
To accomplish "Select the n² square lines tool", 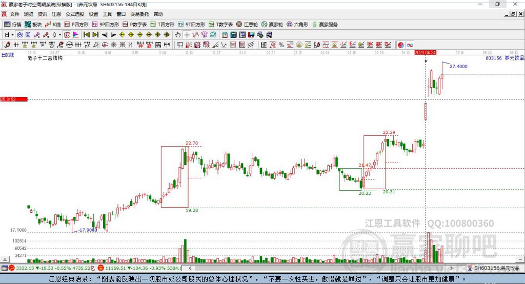I will (x=87, y=45).
